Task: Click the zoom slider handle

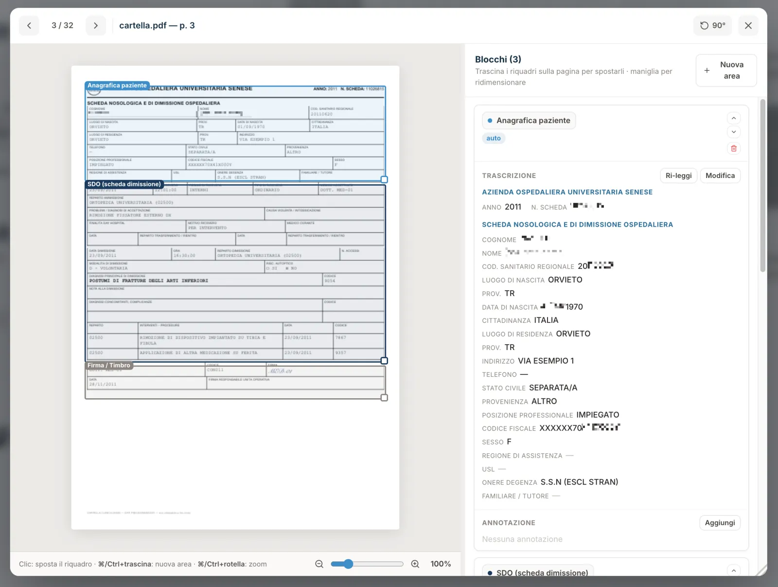Action: pos(348,564)
